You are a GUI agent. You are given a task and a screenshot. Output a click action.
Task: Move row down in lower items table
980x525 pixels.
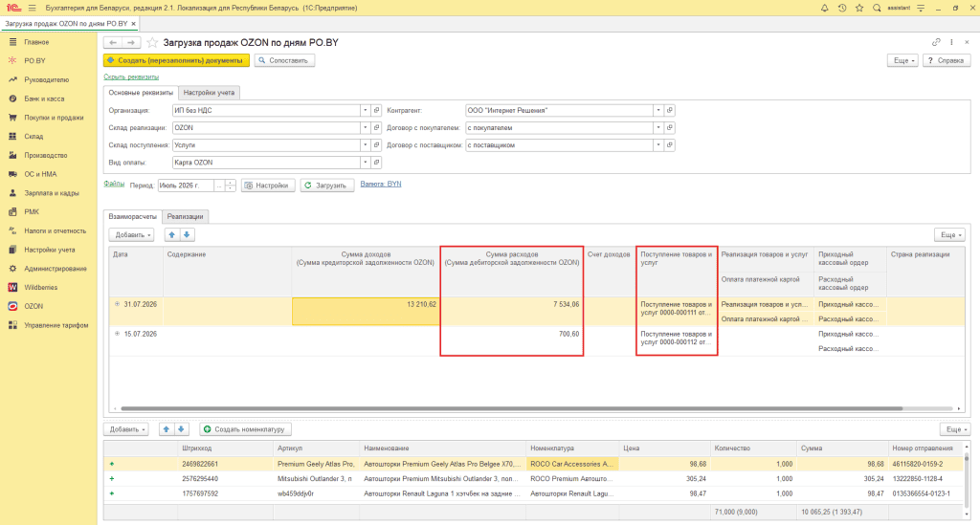[181, 429]
